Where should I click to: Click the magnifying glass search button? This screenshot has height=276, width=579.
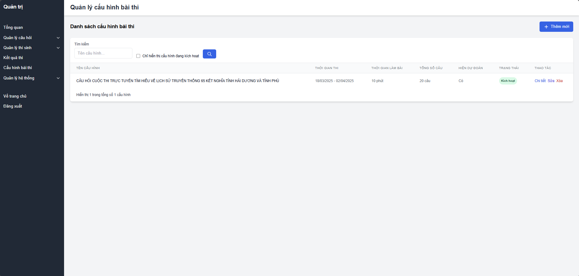[209, 54]
